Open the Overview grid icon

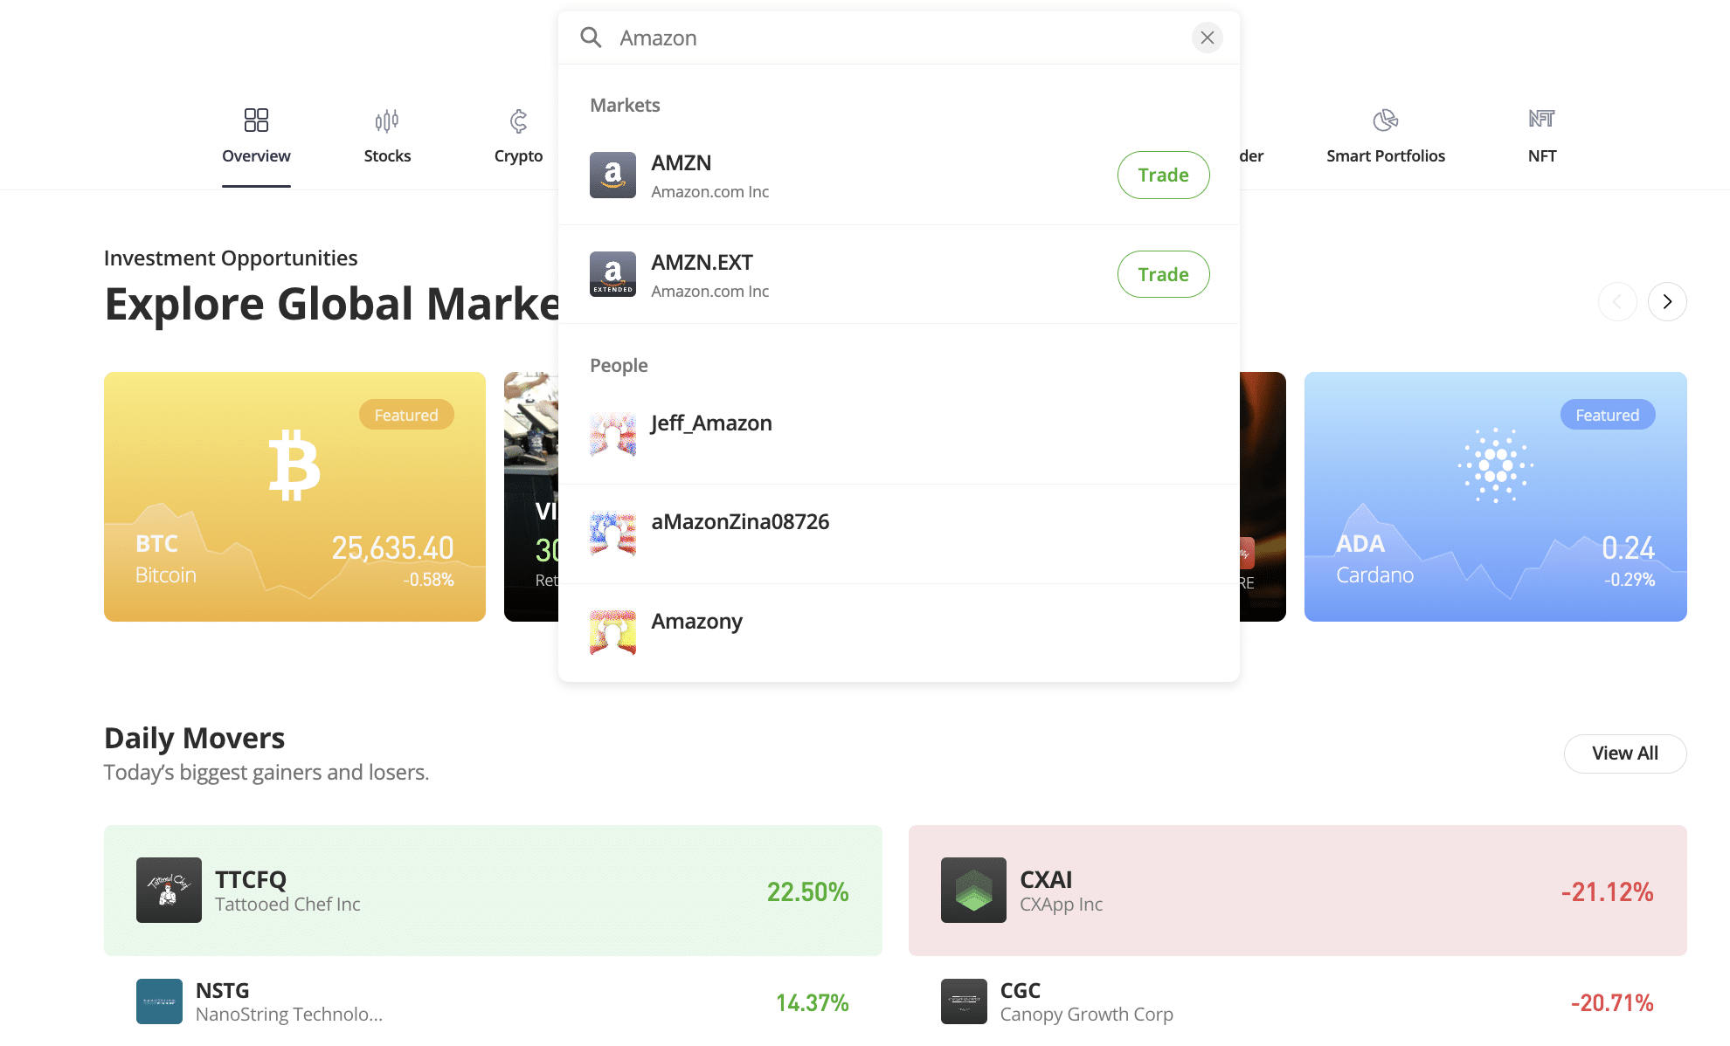[x=256, y=120]
